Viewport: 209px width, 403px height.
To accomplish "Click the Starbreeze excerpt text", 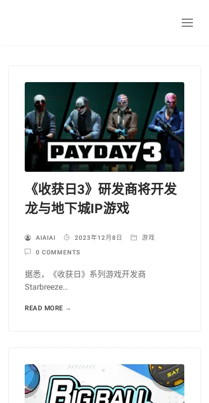I will (x=46, y=287).
